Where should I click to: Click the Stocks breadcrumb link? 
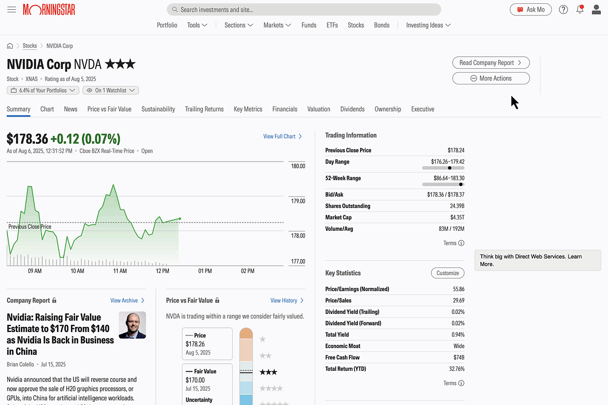click(30, 46)
